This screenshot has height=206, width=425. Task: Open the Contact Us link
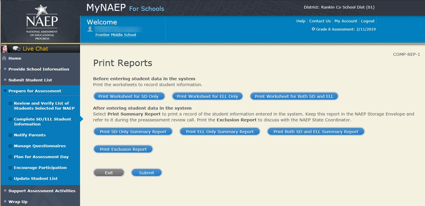[x=320, y=21]
